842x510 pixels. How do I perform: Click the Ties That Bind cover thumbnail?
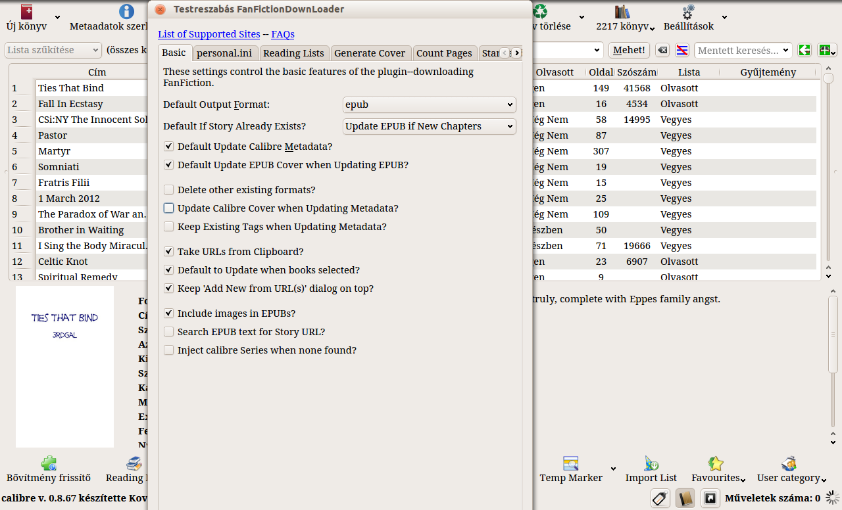click(x=64, y=367)
